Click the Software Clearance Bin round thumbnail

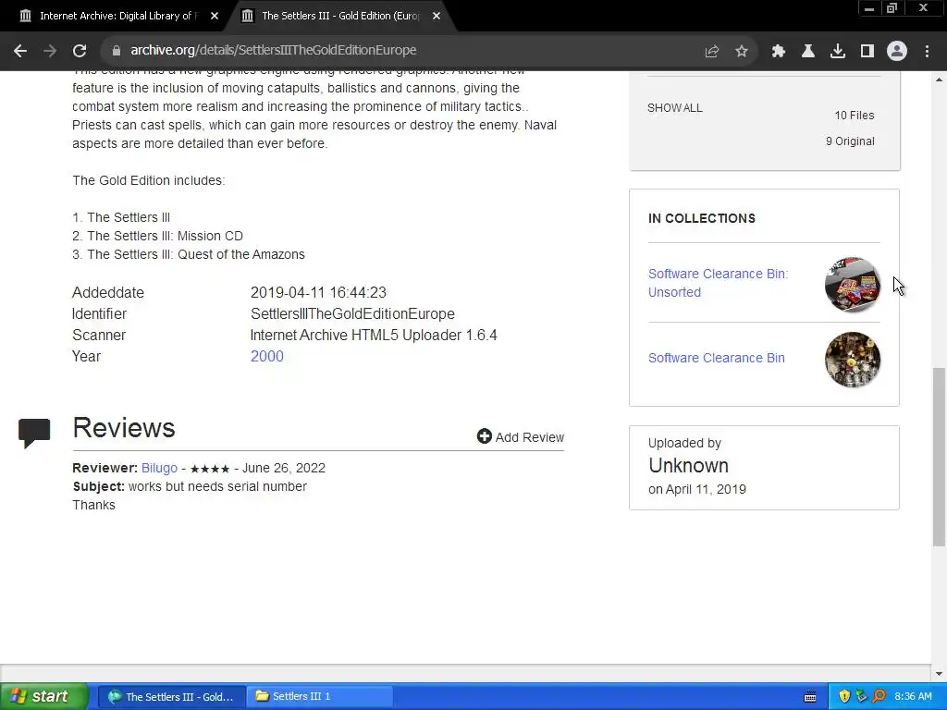pyautogui.click(x=852, y=360)
